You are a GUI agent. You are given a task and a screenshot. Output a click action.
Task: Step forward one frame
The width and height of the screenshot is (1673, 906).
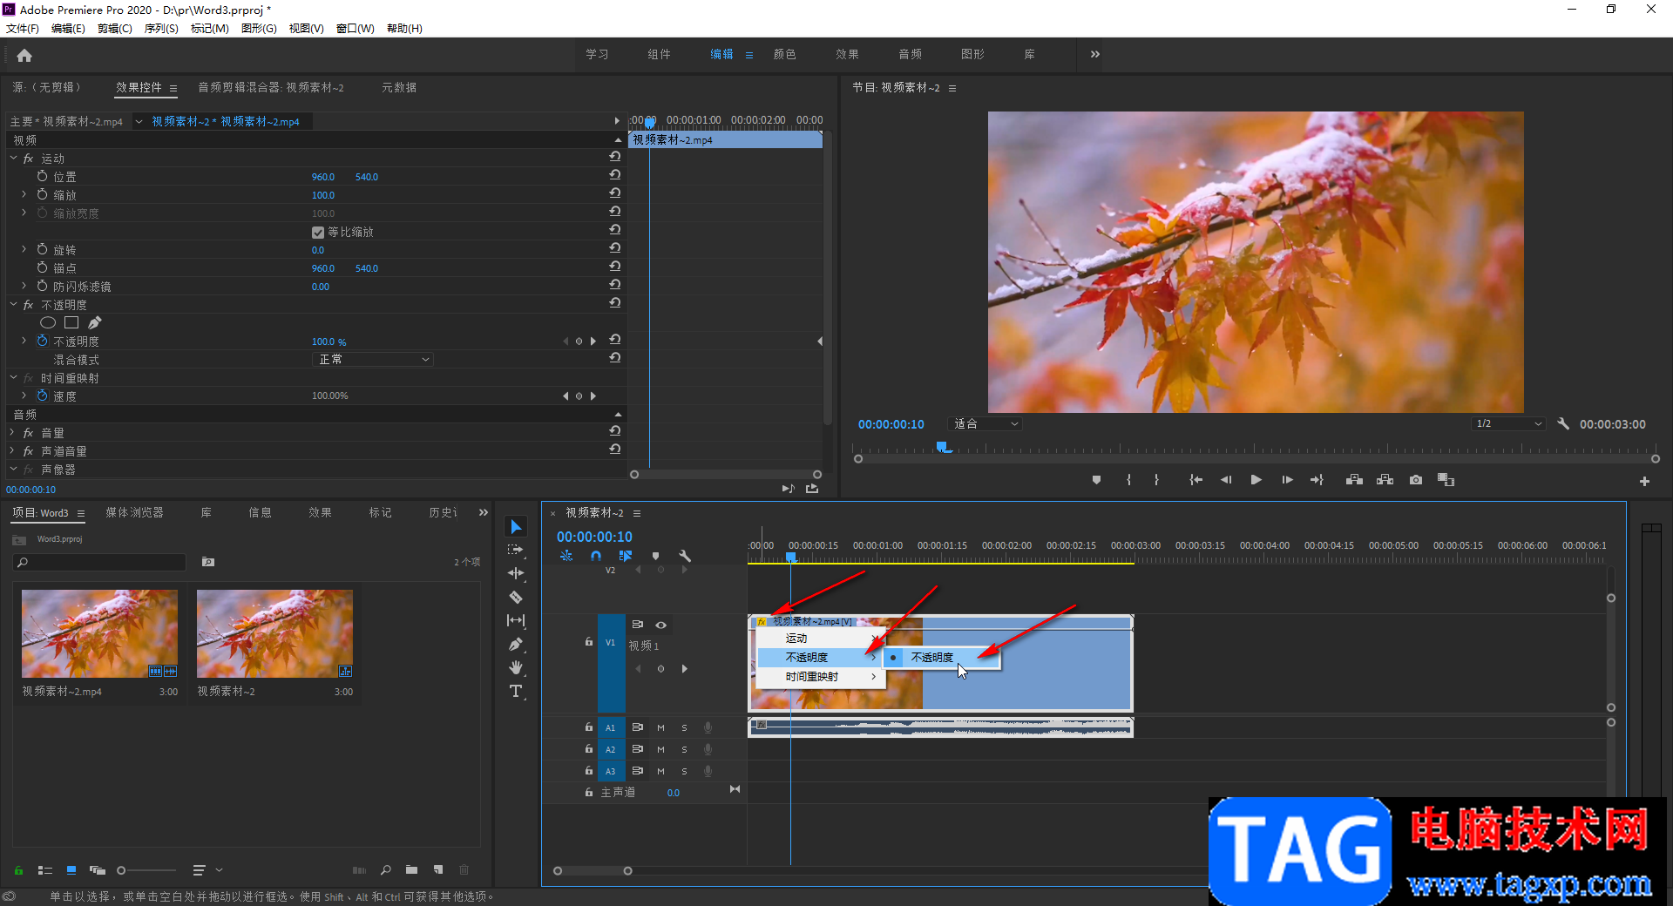pyautogui.click(x=1287, y=480)
